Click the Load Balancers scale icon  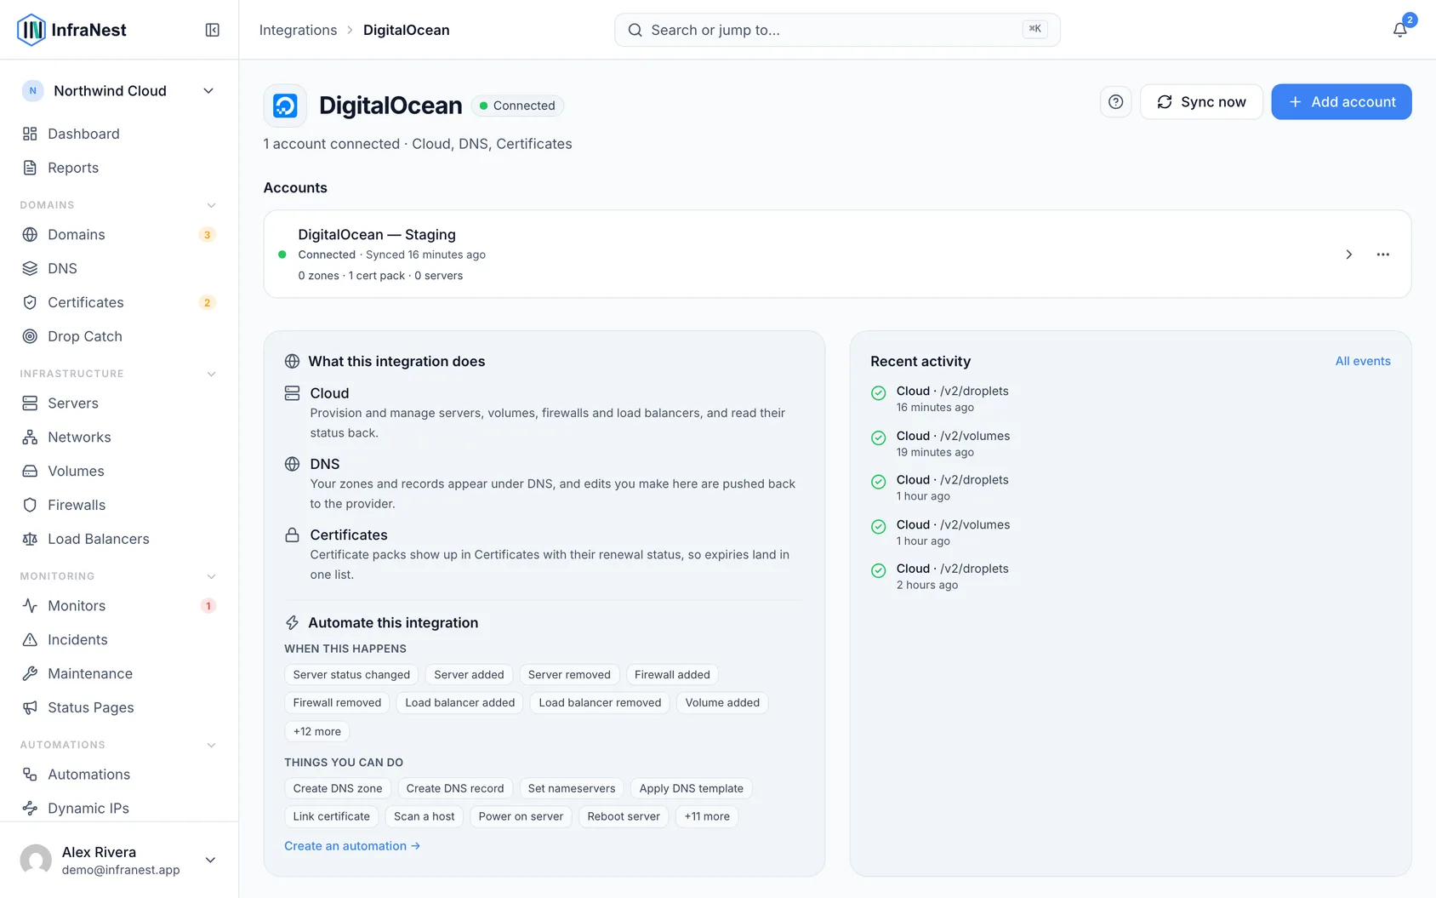point(30,539)
